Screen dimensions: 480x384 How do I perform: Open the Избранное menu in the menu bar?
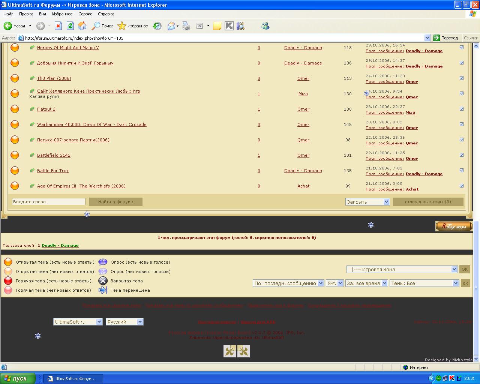[x=62, y=14]
